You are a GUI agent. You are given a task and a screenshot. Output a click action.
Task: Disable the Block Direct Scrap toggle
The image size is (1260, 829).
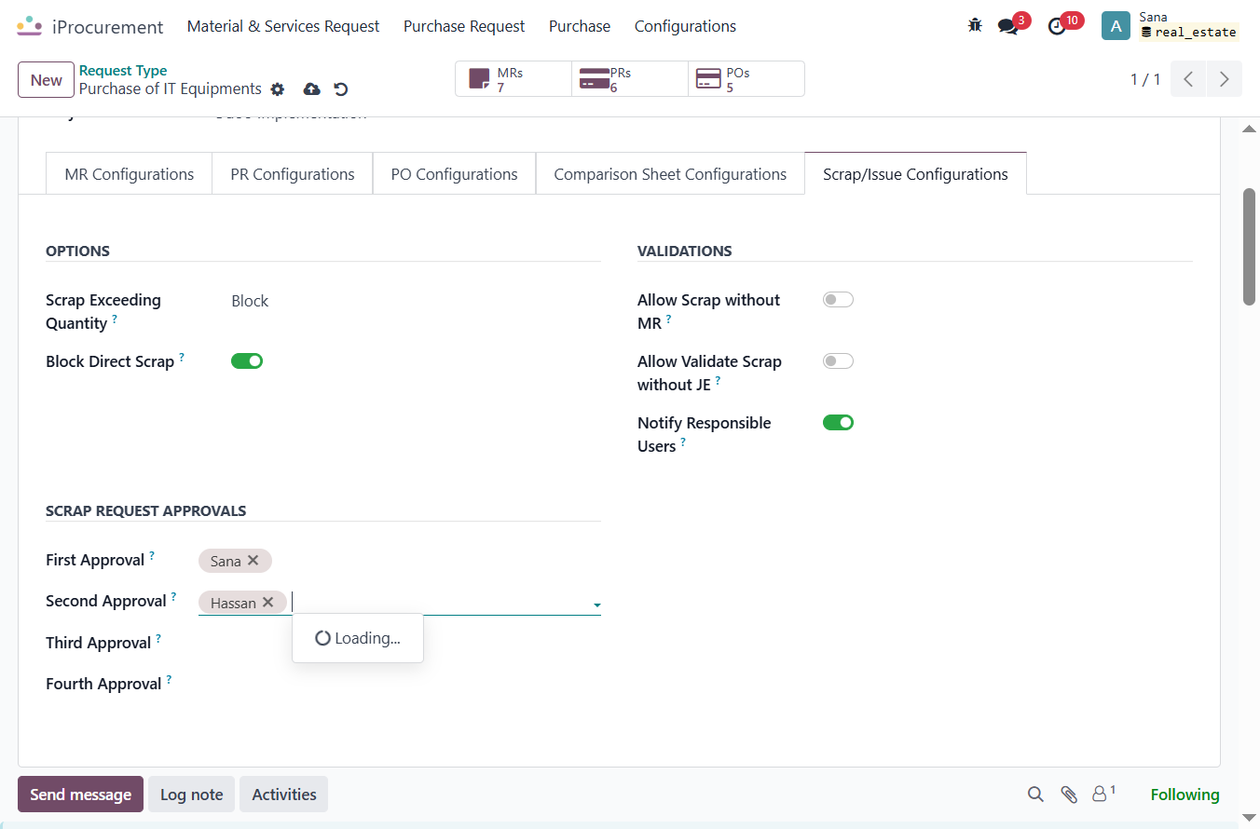point(247,361)
